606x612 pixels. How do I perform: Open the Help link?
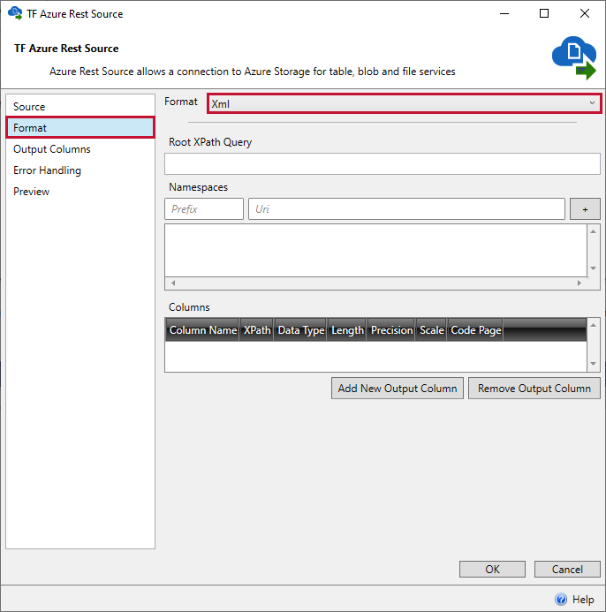click(583, 599)
